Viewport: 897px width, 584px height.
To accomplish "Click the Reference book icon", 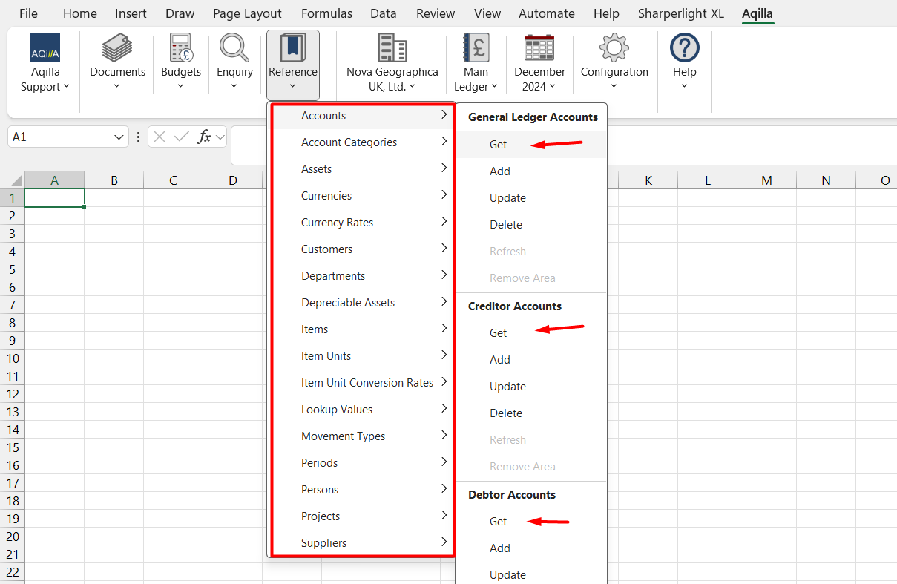I will [292, 47].
